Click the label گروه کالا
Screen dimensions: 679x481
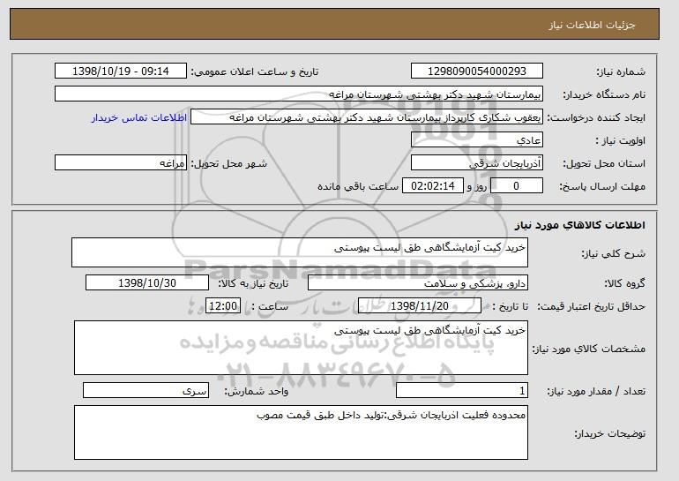(x=625, y=284)
